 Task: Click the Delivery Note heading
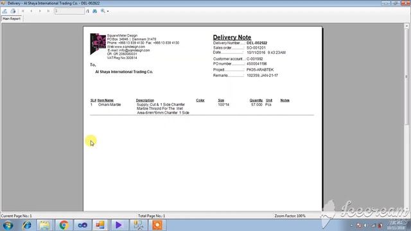232,37
